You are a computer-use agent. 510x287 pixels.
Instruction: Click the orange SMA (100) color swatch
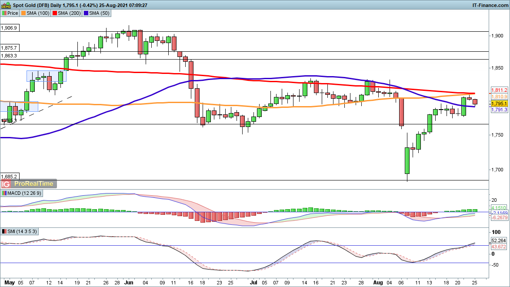click(x=23, y=13)
